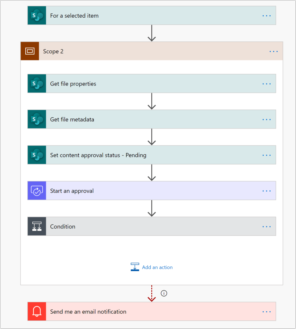296x329 pixels.
Task: Click the Condition control icon
Action: point(37,226)
